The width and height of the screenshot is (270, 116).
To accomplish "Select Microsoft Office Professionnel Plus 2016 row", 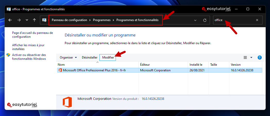I will point(160,70).
